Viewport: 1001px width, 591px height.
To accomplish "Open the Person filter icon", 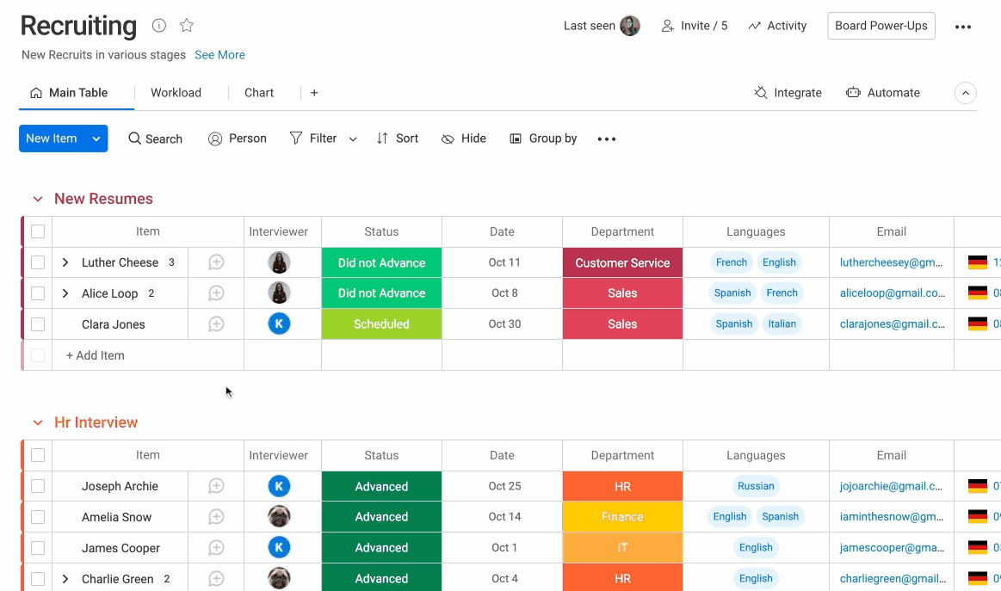I will (215, 139).
